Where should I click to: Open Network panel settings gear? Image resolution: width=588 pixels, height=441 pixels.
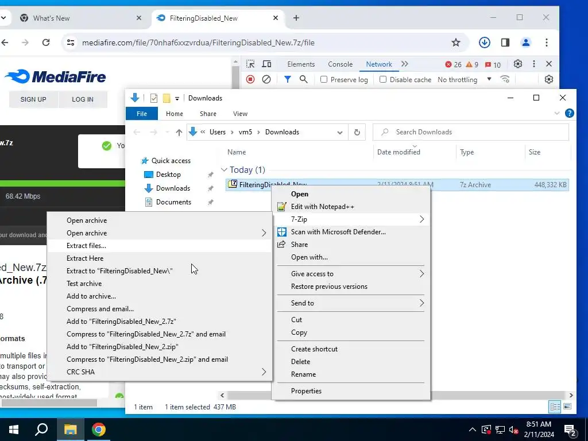pos(548,79)
